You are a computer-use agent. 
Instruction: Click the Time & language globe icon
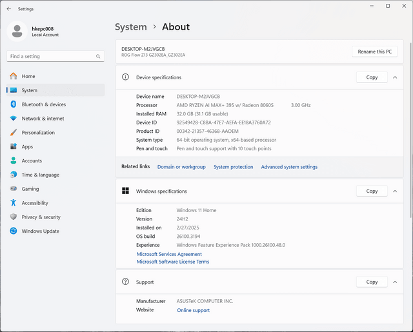point(14,175)
